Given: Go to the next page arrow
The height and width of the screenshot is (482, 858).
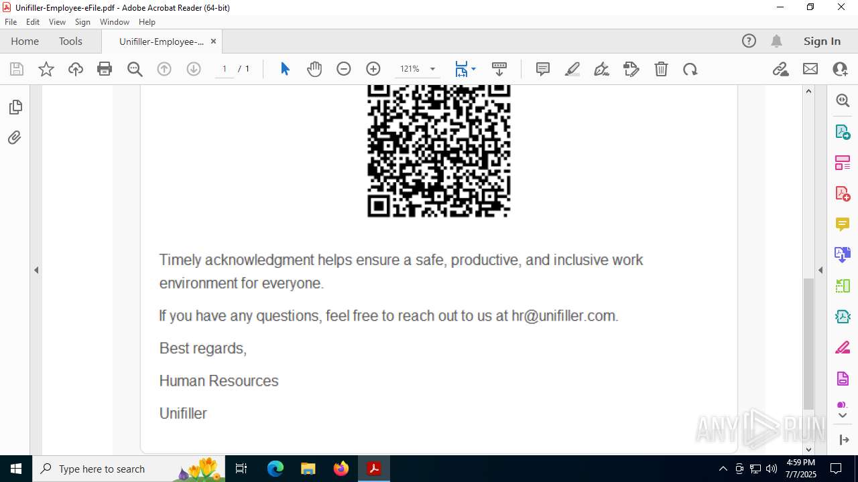Looking at the screenshot, I should click(194, 69).
